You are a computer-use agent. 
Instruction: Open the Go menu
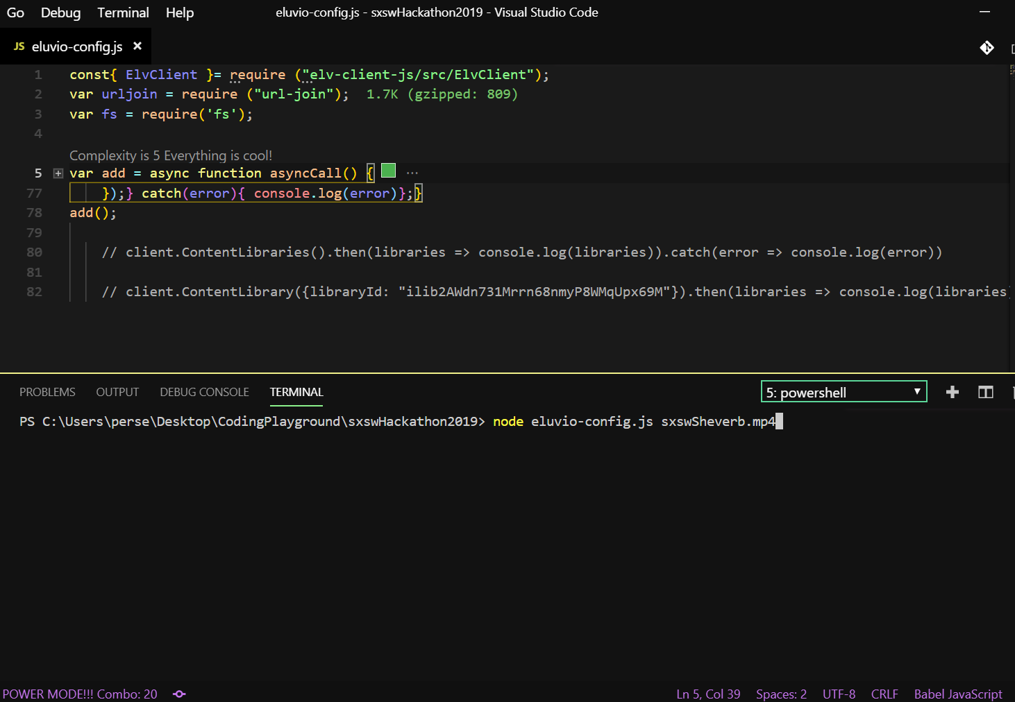[15, 12]
